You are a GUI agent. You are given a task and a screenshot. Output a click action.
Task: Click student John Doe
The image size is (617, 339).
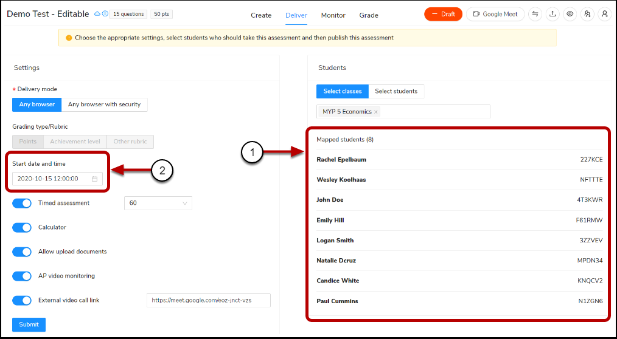330,200
